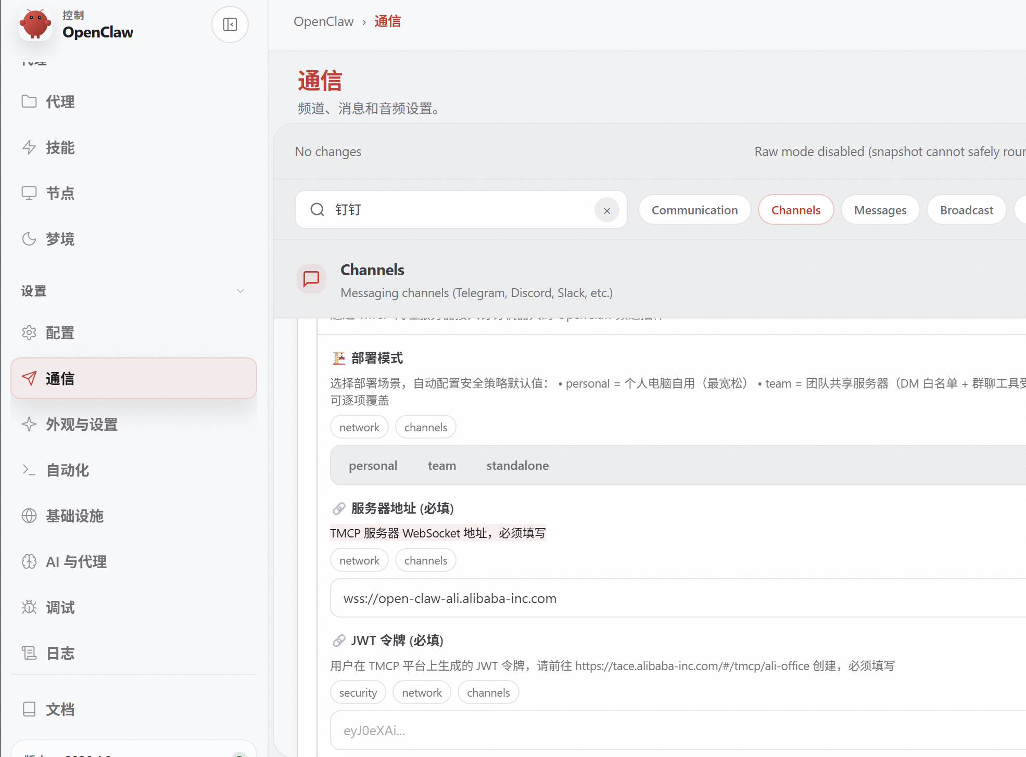Click the 'Raw mode disabled' notice text
The width and height of the screenshot is (1026, 757).
click(890, 151)
